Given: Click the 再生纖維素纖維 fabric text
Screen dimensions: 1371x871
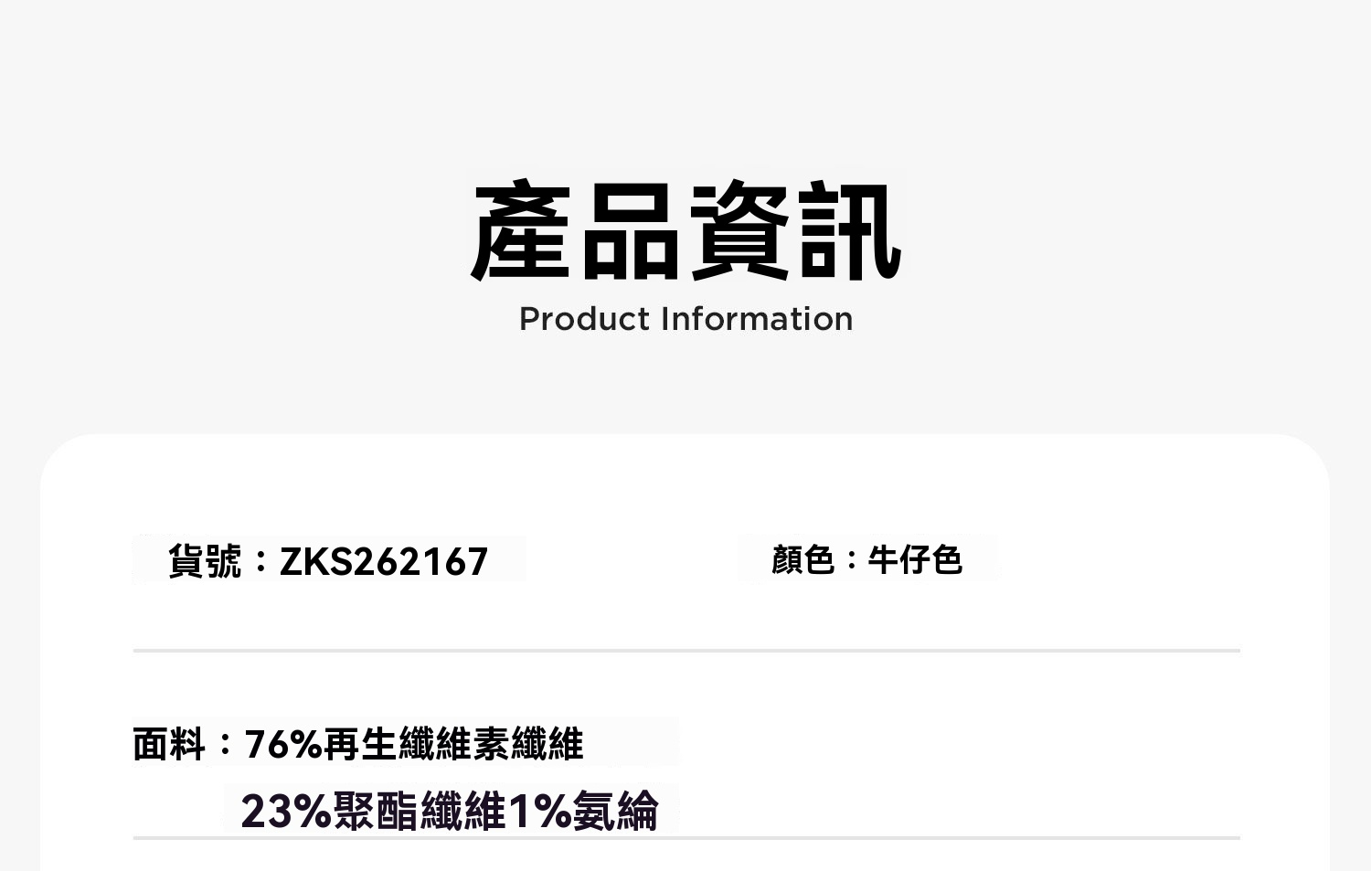Looking at the screenshot, I should [453, 744].
